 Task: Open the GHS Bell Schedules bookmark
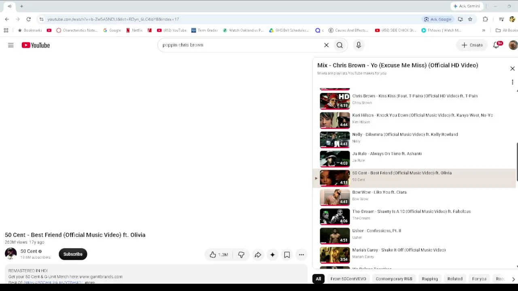point(289,30)
